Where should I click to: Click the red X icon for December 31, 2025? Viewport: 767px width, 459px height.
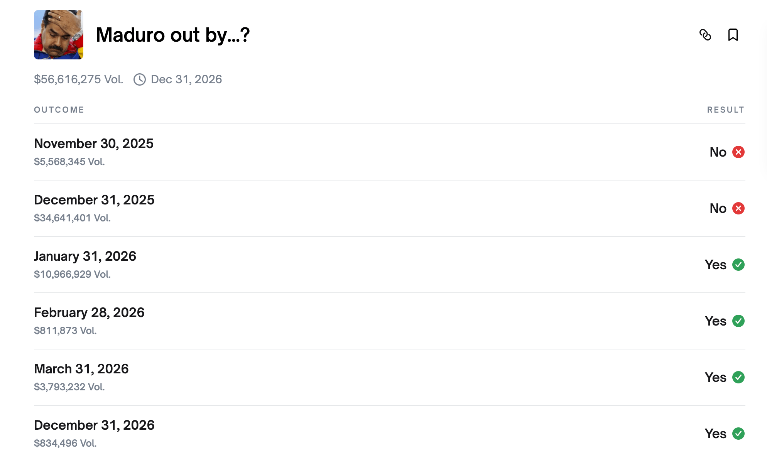[x=738, y=208]
